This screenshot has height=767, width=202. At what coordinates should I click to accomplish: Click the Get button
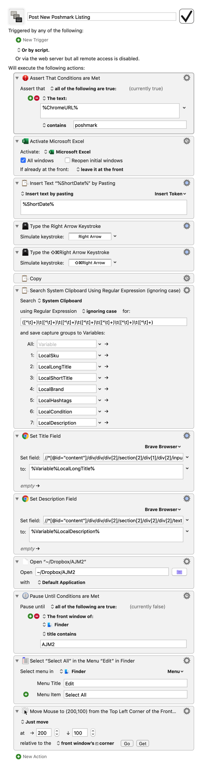(143, 743)
